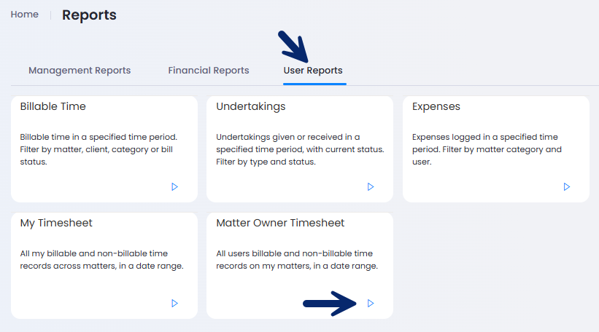
Task: Run the Billable Time report arrow
Action: (174, 187)
